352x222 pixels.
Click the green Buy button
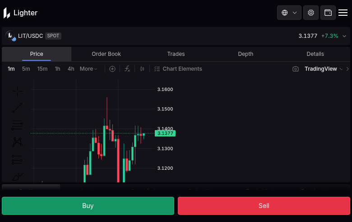tap(88, 206)
